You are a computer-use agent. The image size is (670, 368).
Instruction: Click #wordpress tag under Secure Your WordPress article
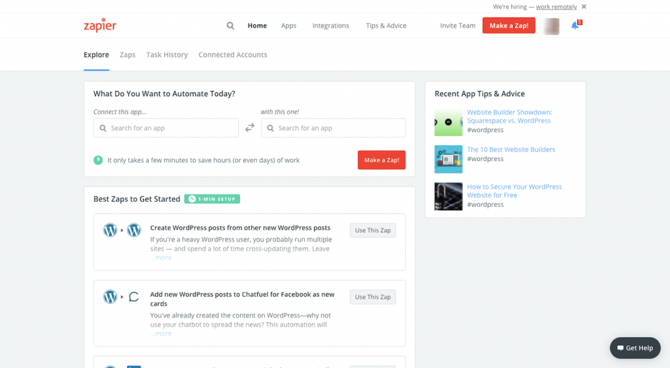point(485,205)
